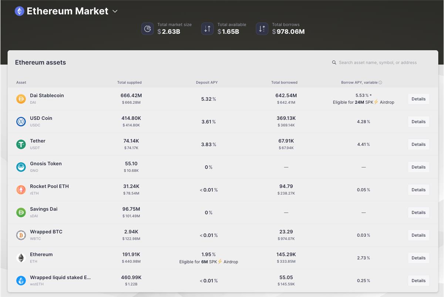444x297 pixels.
Task: Click the Borrow APY variable info icon
Action: [x=380, y=83]
